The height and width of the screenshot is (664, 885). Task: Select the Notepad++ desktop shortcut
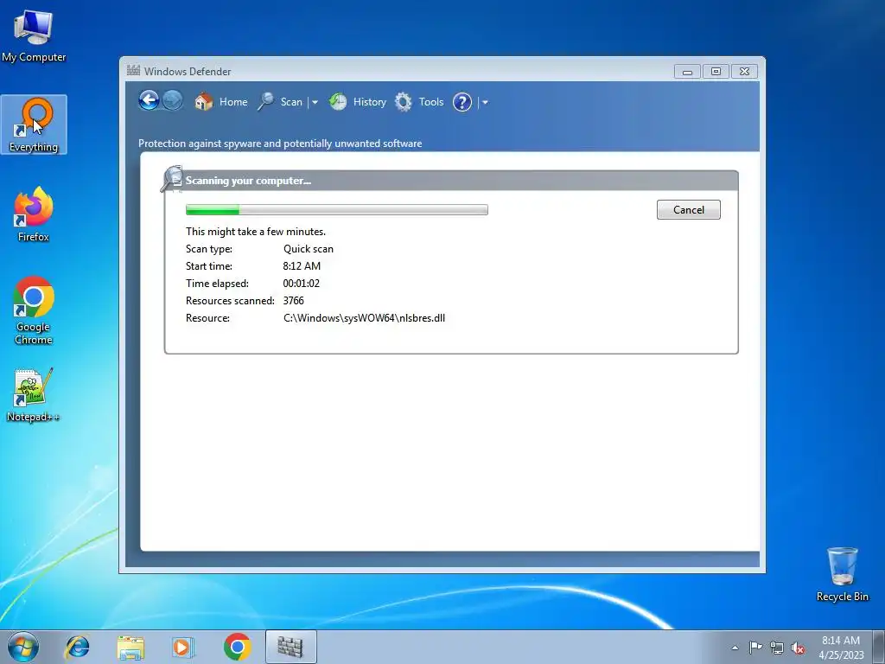pyautogui.click(x=34, y=394)
